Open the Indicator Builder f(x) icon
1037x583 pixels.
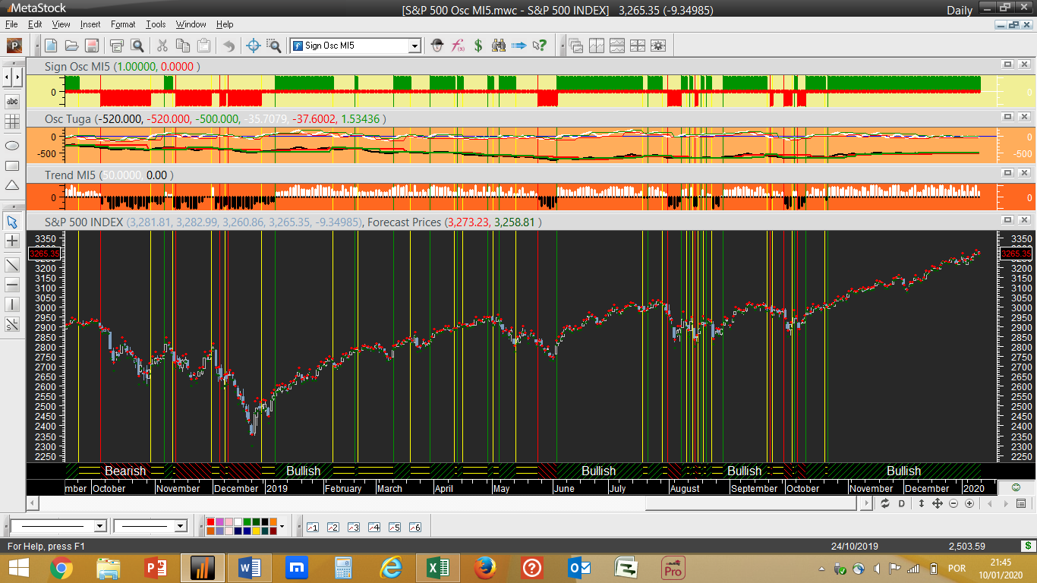[x=458, y=46]
